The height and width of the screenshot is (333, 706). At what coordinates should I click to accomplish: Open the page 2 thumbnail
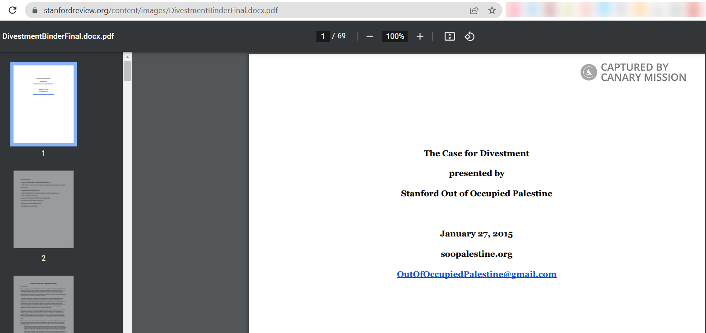(43, 209)
